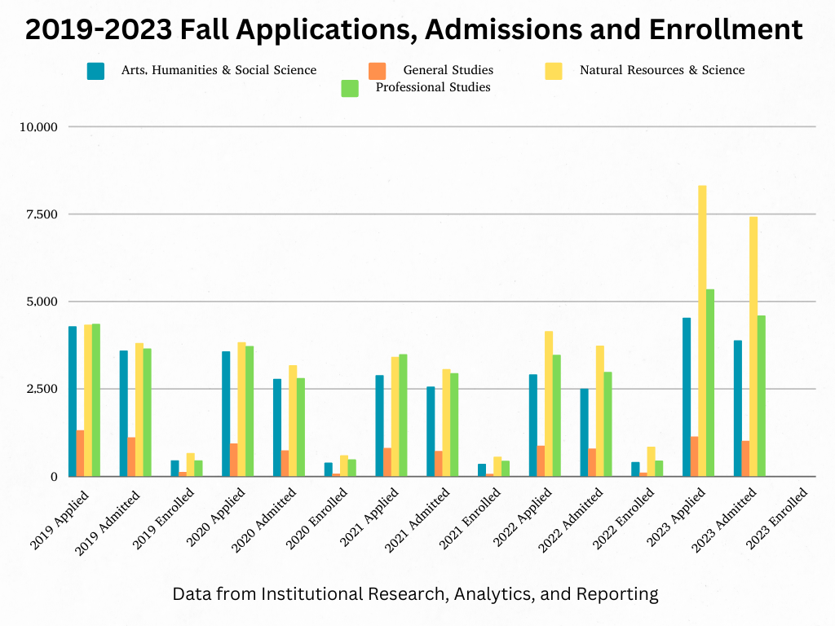Click the yellow bar for 2023 Admitted
This screenshot has height=626, width=835.
[x=753, y=346]
